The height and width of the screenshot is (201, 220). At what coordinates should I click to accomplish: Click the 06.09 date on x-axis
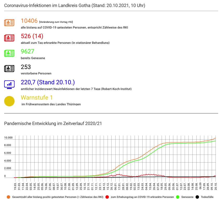pos(200,186)
